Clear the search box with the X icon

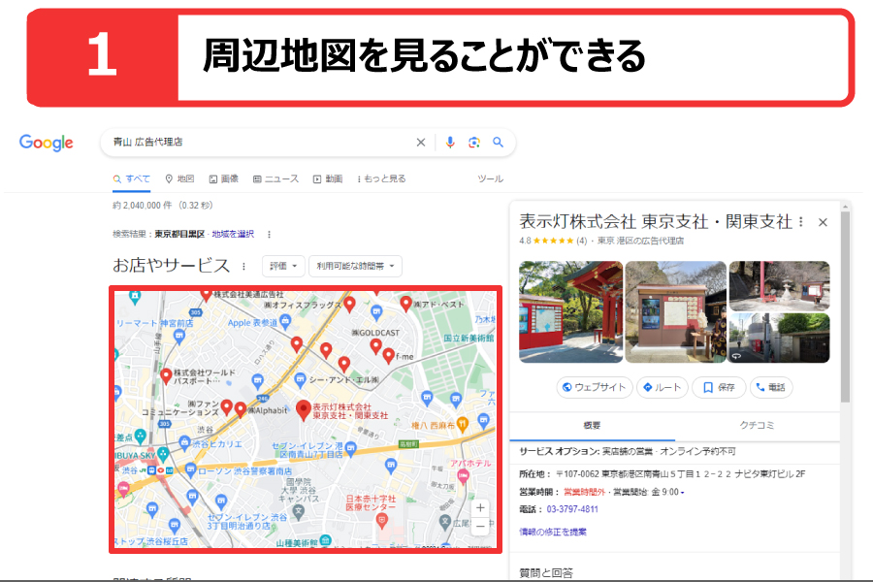tap(421, 143)
